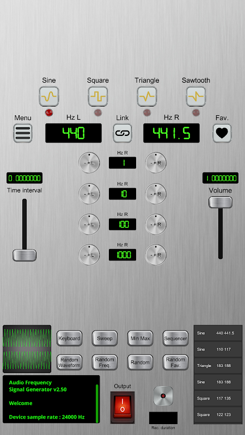This screenshot has height=435, width=245.
Task: Select the Square waveform button
Action: click(98, 96)
